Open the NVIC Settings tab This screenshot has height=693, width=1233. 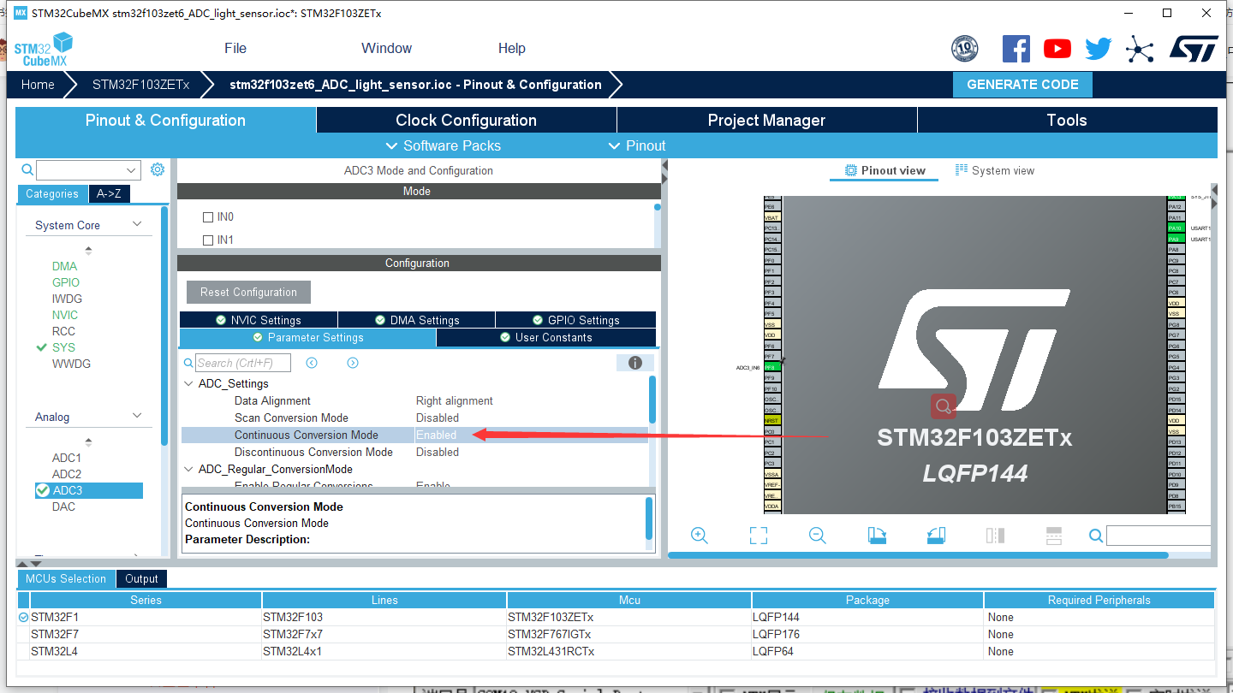pos(259,320)
